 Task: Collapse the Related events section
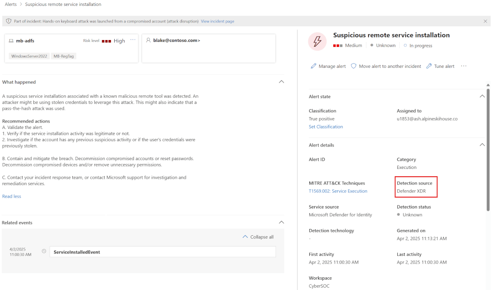[281, 223]
